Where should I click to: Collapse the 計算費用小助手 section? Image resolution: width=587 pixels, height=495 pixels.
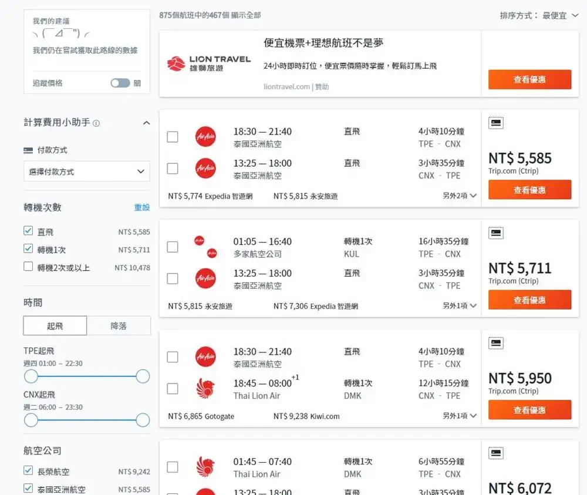click(146, 123)
